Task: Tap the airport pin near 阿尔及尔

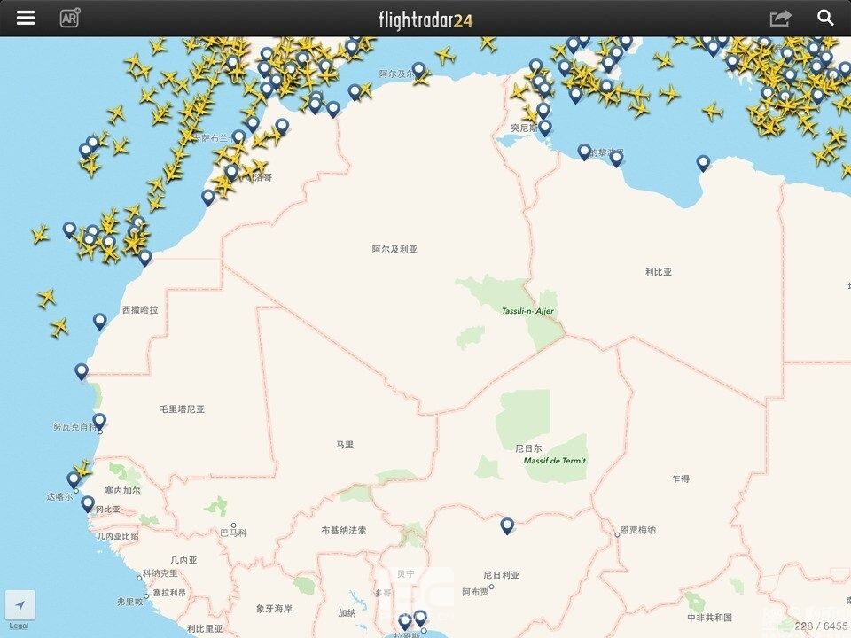Action: [418, 71]
